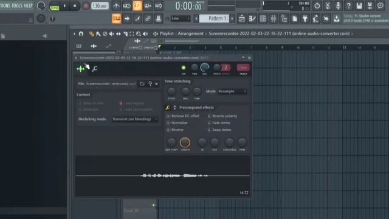Select the playlist select tool
The height and width of the screenshot is (219, 389).
[132, 34]
